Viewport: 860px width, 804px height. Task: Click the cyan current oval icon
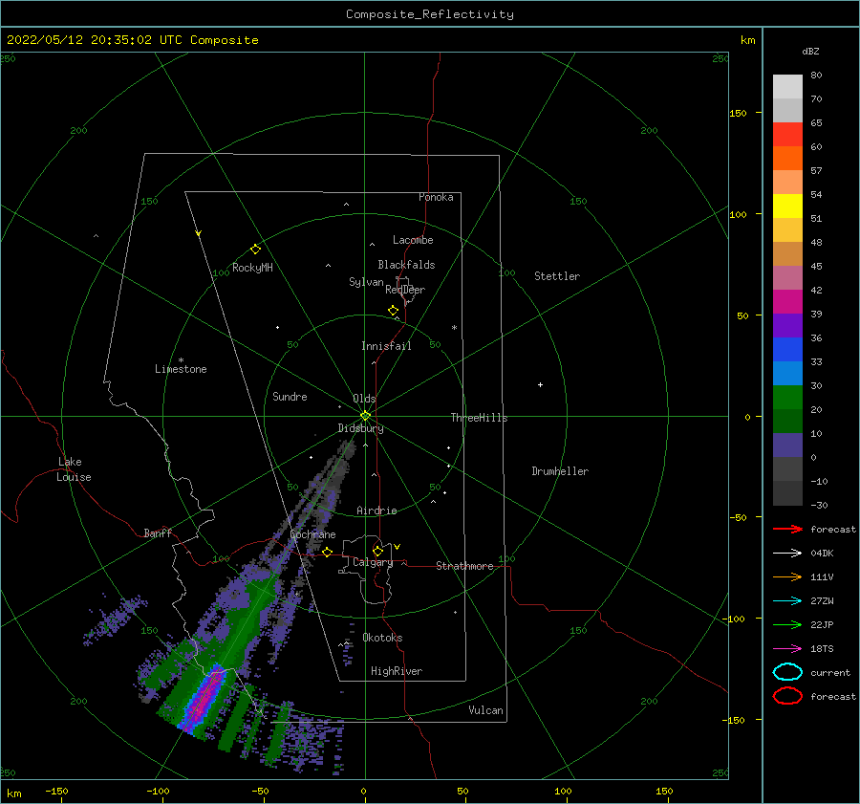coord(787,672)
